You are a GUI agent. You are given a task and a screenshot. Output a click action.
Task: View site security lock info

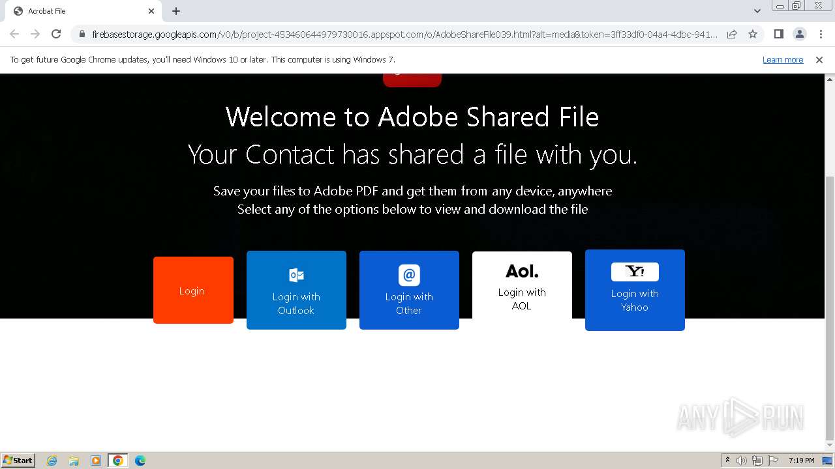coord(82,34)
